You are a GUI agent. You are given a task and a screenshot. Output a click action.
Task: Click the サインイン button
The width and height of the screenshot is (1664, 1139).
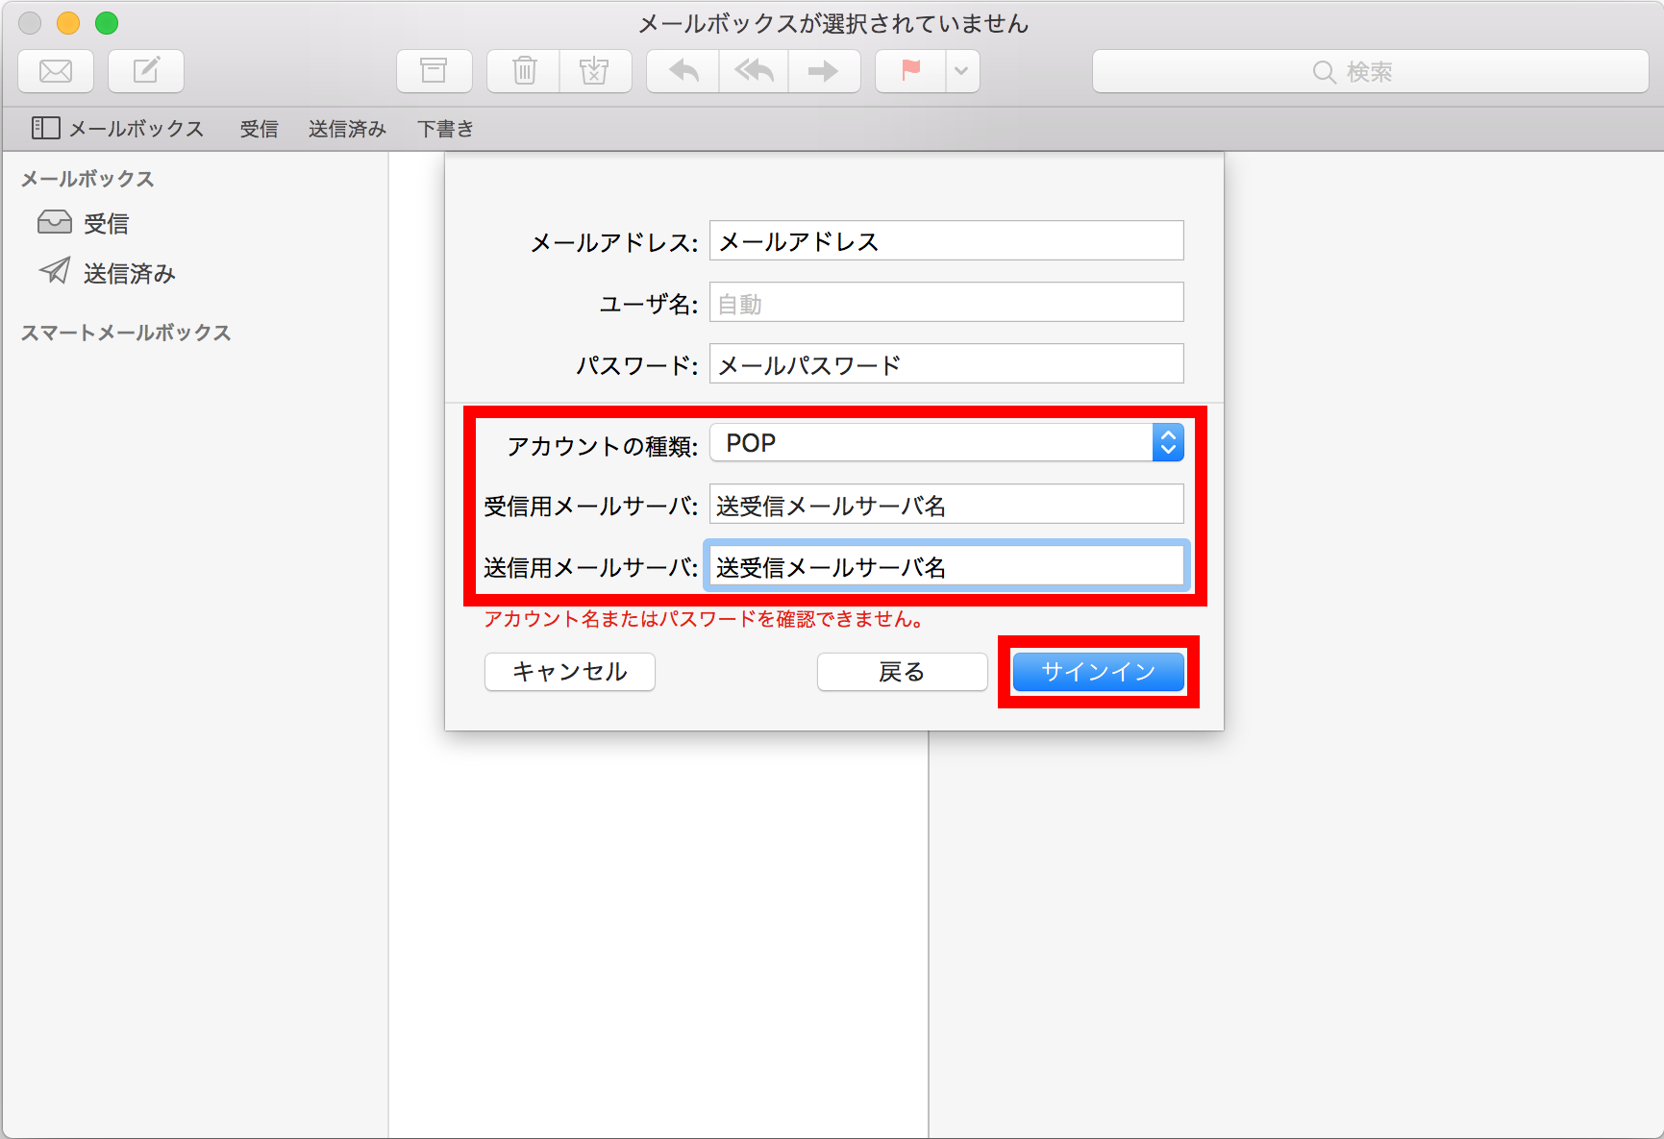tap(1098, 672)
